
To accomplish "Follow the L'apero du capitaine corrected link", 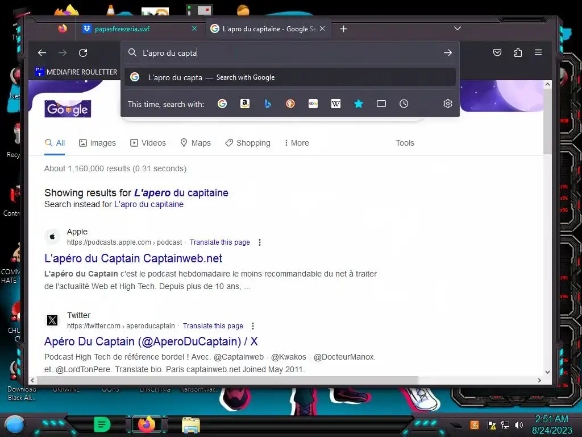I will [x=181, y=193].
